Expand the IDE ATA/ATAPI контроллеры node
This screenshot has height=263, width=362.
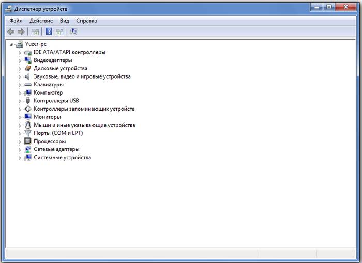[x=20, y=53]
